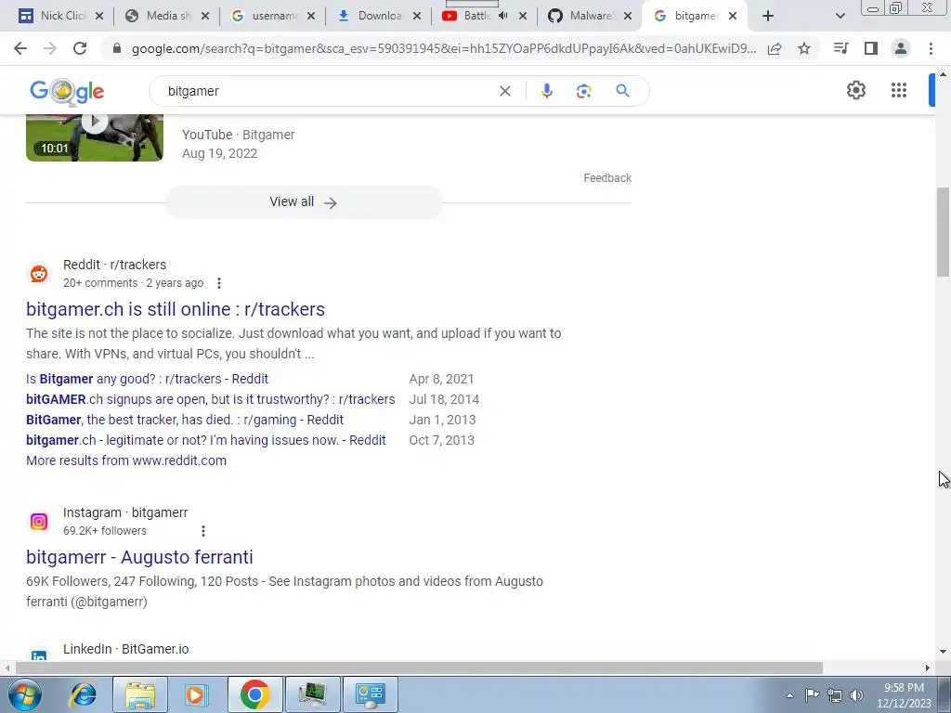This screenshot has height=713, width=951.
Task: Click 'YouTube · Bitgamer' video source text
Action: (x=239, y=135)
